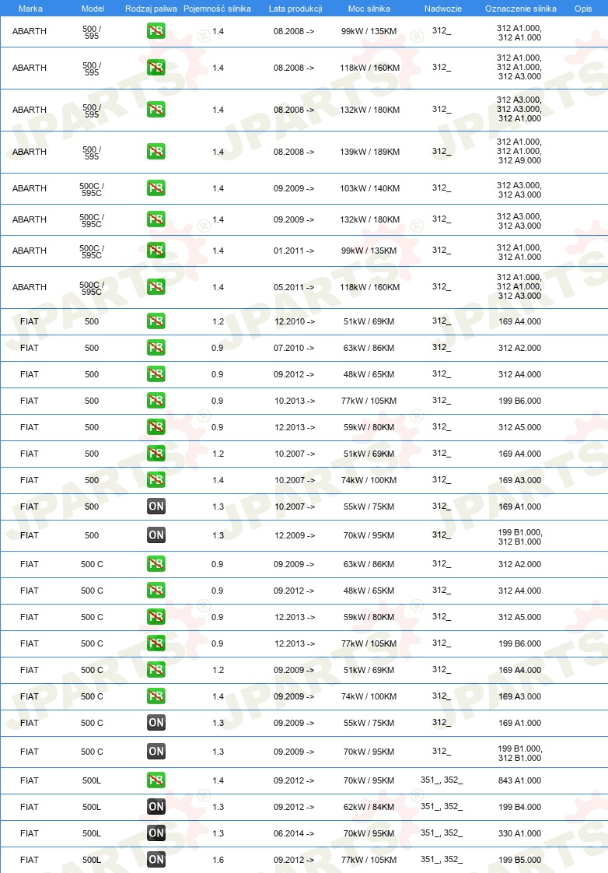Click petrol icon in FIAT 500 C 77kW/105KM row

(x=156, y=643)
